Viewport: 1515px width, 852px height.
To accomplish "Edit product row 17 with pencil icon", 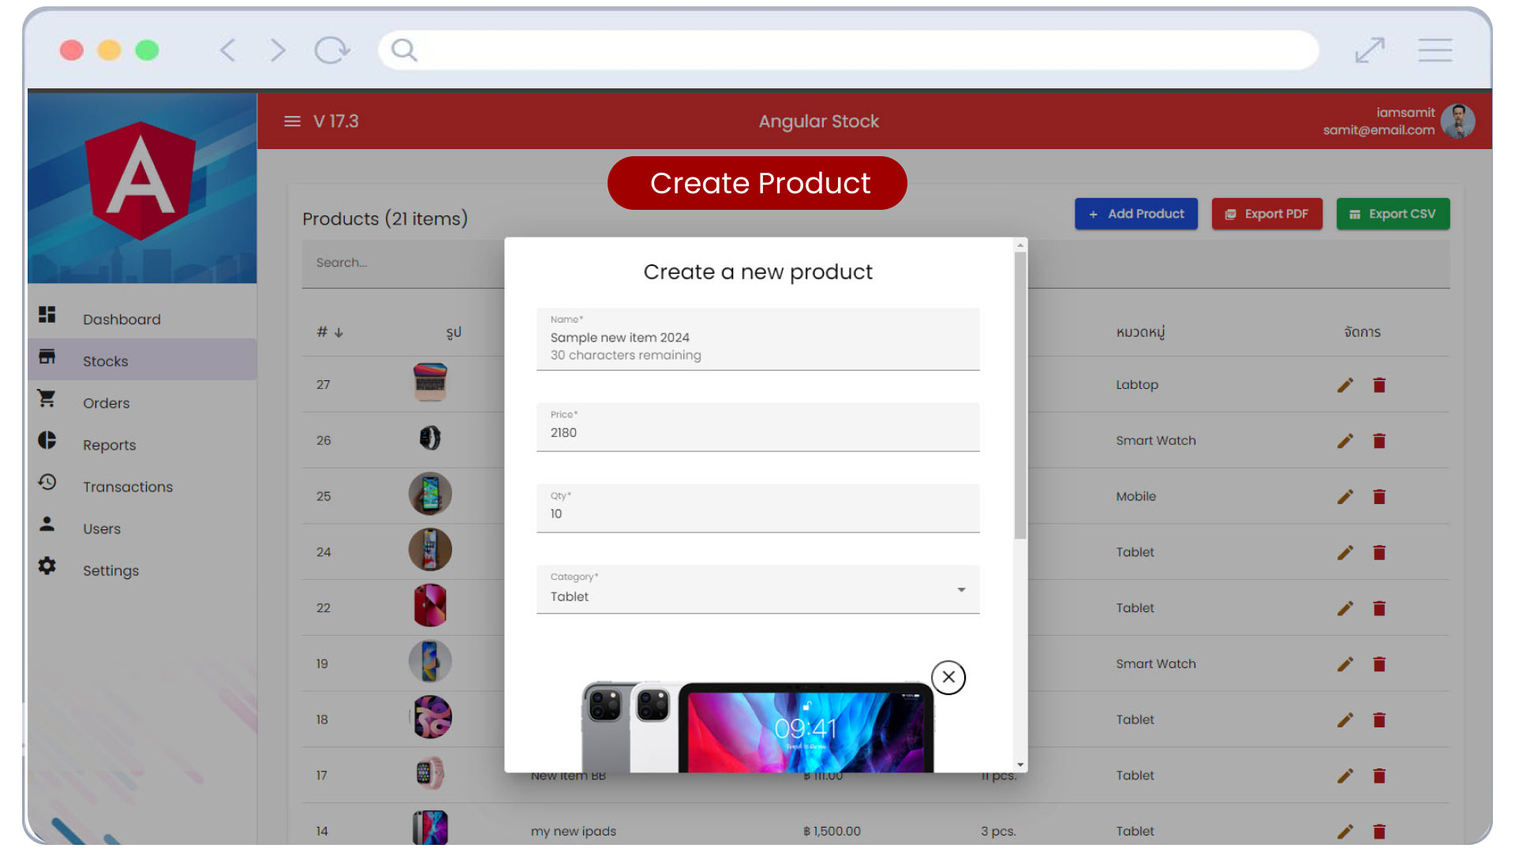I will coord(1345,776).
